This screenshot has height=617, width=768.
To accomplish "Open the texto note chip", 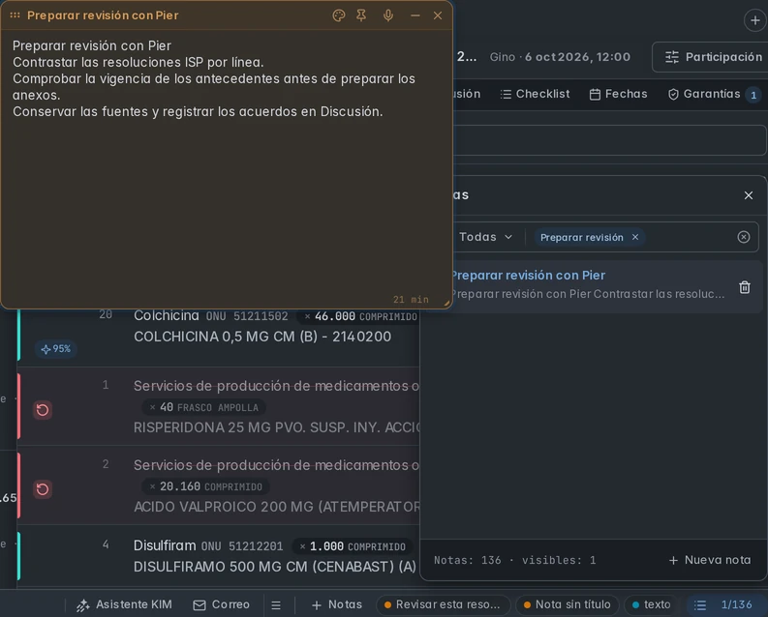I will (652, 604).
